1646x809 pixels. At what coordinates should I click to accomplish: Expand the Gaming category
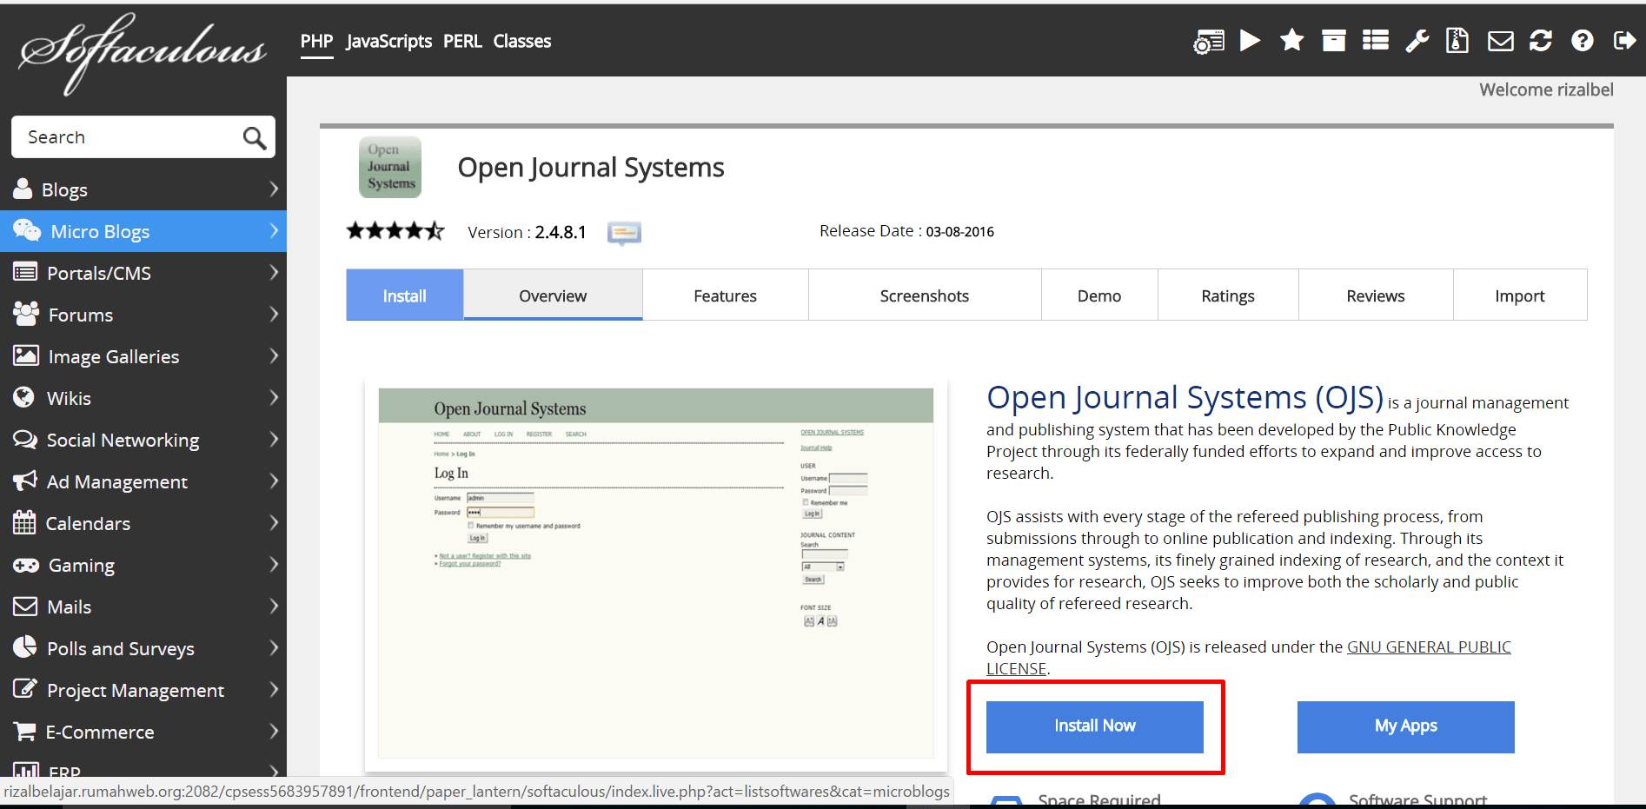(x=143, y=565)
